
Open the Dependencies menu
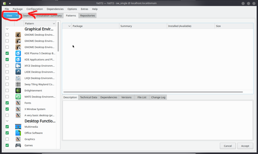pos(55,9)
